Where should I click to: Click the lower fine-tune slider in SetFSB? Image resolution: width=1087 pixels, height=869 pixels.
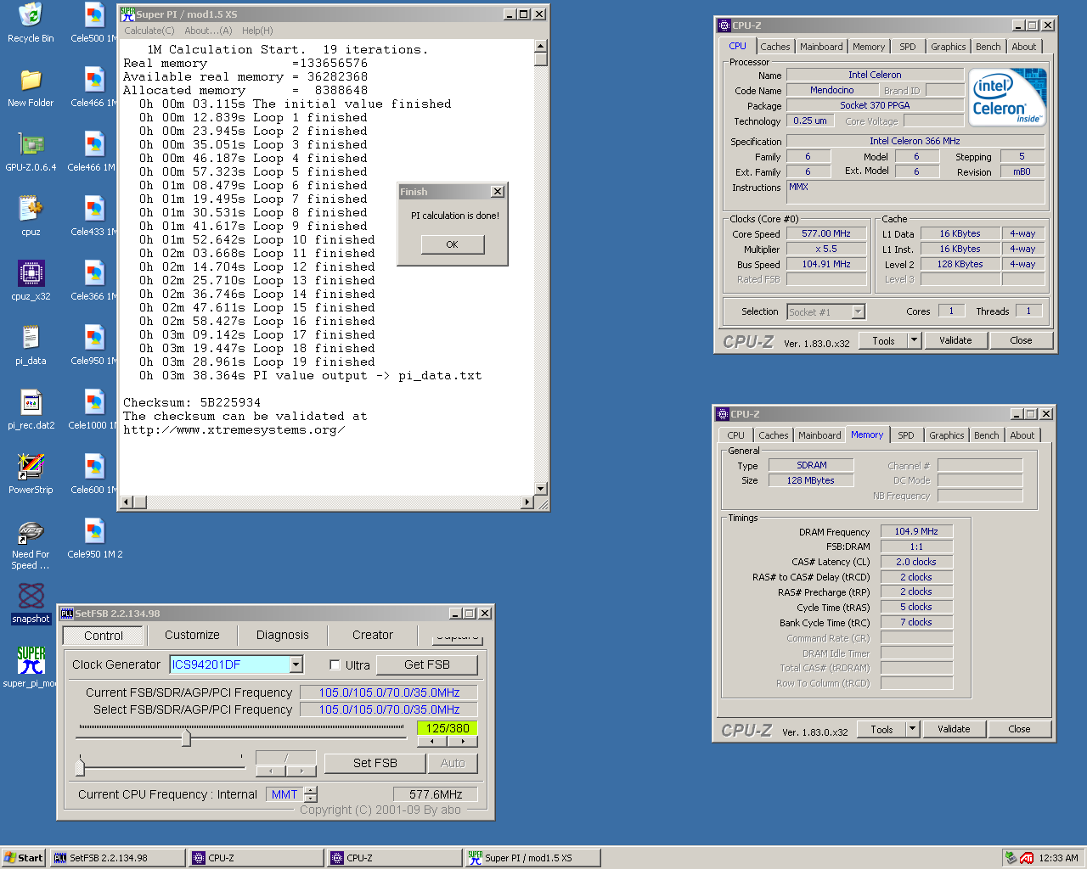[80, 766]
